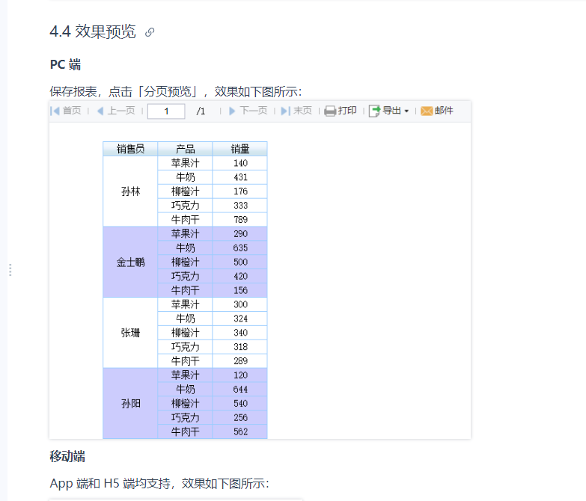
Task: Click the /1 total pages indicator
Action: (x=201, y=111)
